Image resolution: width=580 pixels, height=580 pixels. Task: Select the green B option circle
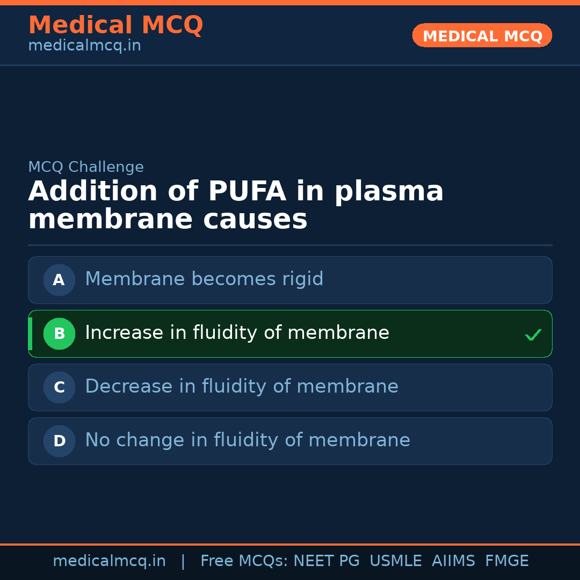tap(59, 334)
